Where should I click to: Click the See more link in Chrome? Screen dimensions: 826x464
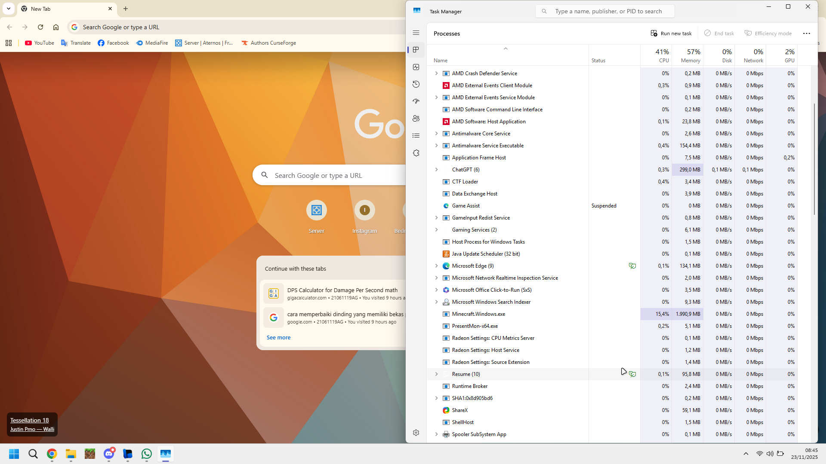(x=278, y=338)
